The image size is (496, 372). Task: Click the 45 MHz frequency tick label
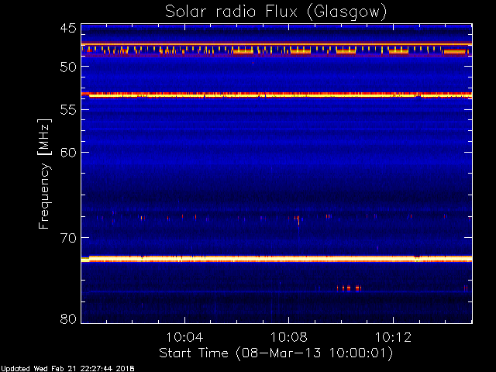coord(68,28)
